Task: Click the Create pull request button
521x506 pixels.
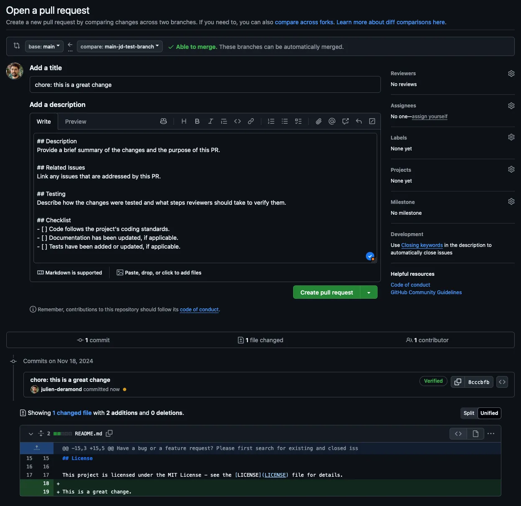Action: (x=327, y=292)
